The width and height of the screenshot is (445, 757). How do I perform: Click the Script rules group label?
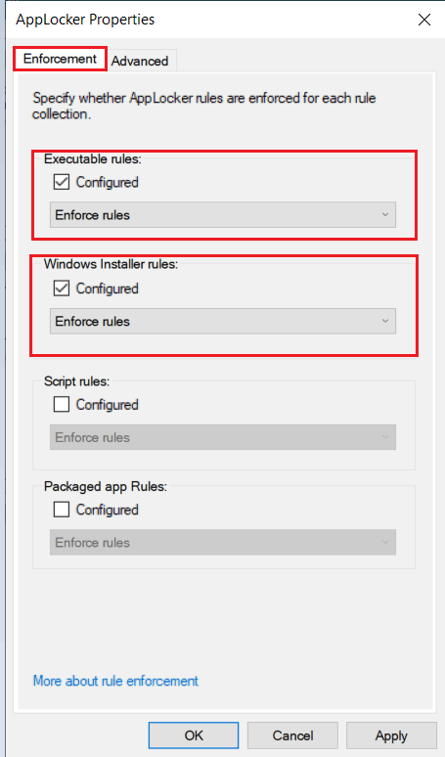(76, 380)
